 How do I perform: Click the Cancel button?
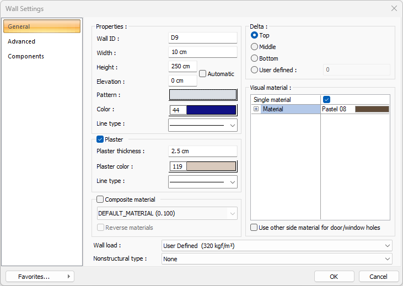click(378, 276)
